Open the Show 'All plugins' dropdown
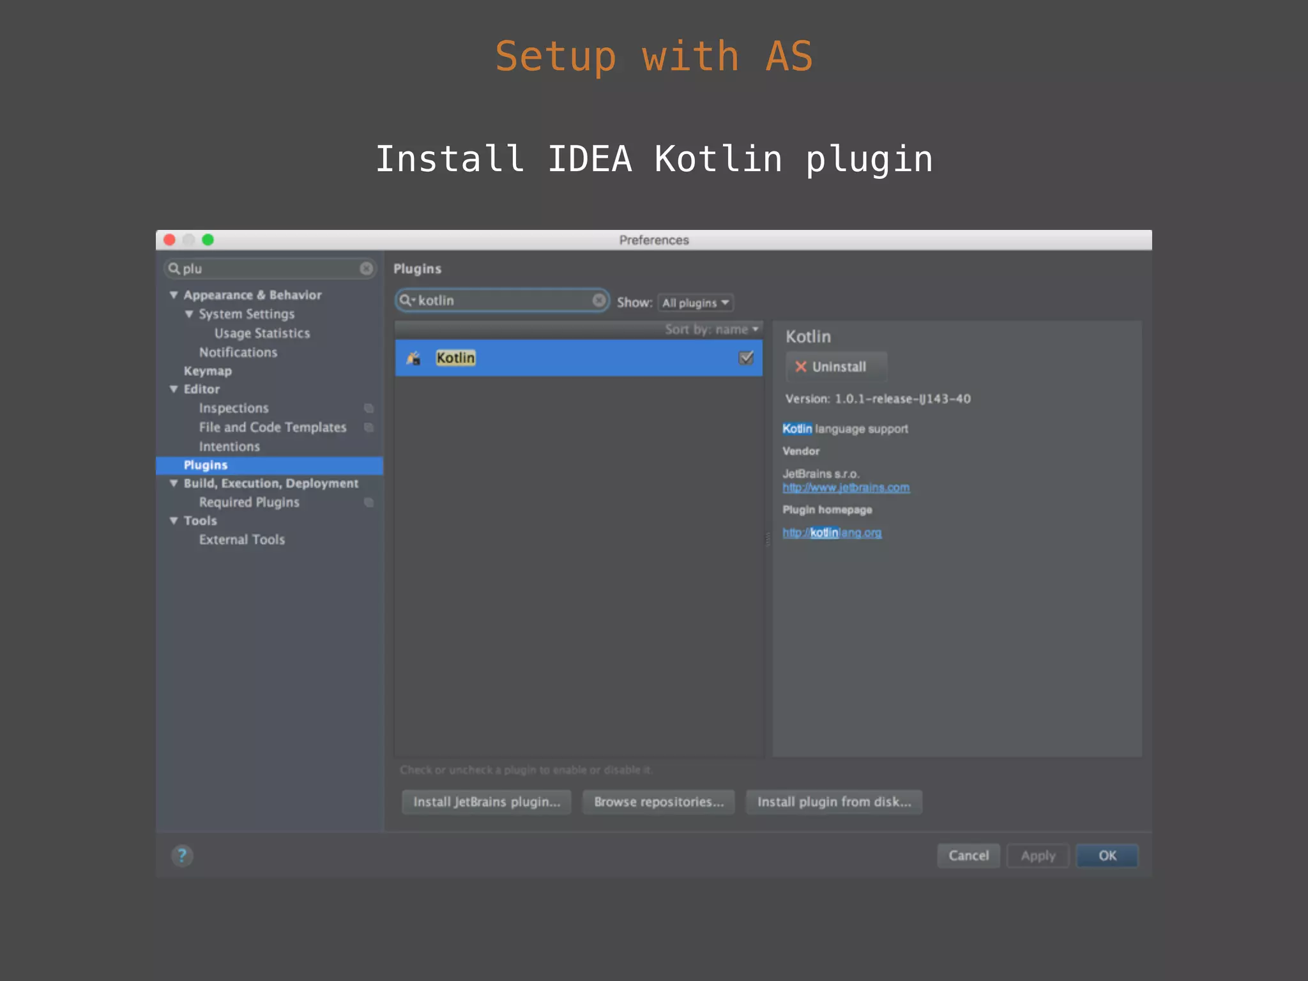The image size is (1308, 981). [696, 303]
